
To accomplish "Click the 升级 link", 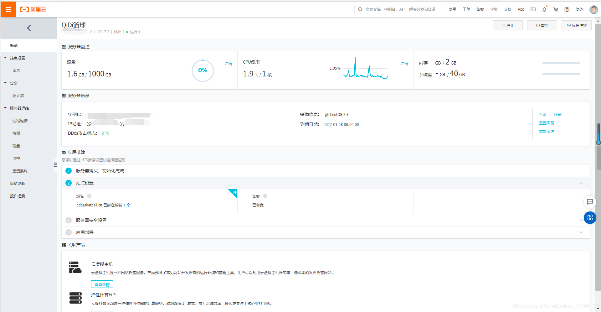I will point(542,115).
